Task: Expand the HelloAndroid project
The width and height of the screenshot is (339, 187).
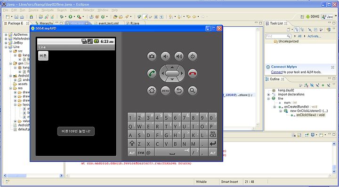Action: [x=6, y=39]
